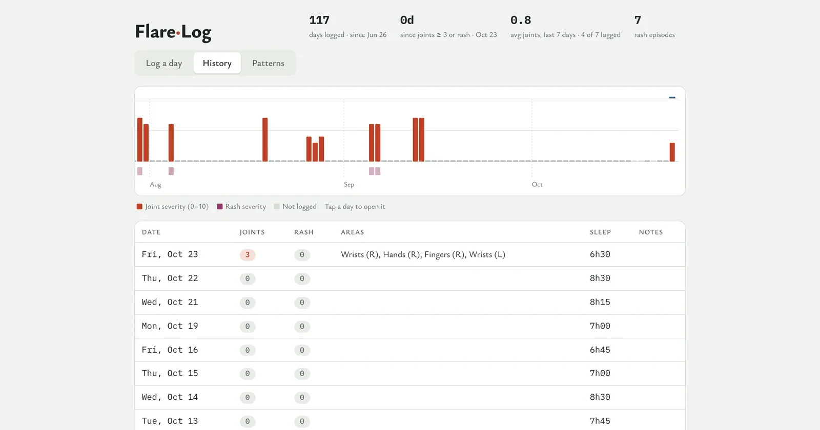This screenshot has height=430, width=820.
Task: Click the NOTES column header
Action: [x=651, y=232]
